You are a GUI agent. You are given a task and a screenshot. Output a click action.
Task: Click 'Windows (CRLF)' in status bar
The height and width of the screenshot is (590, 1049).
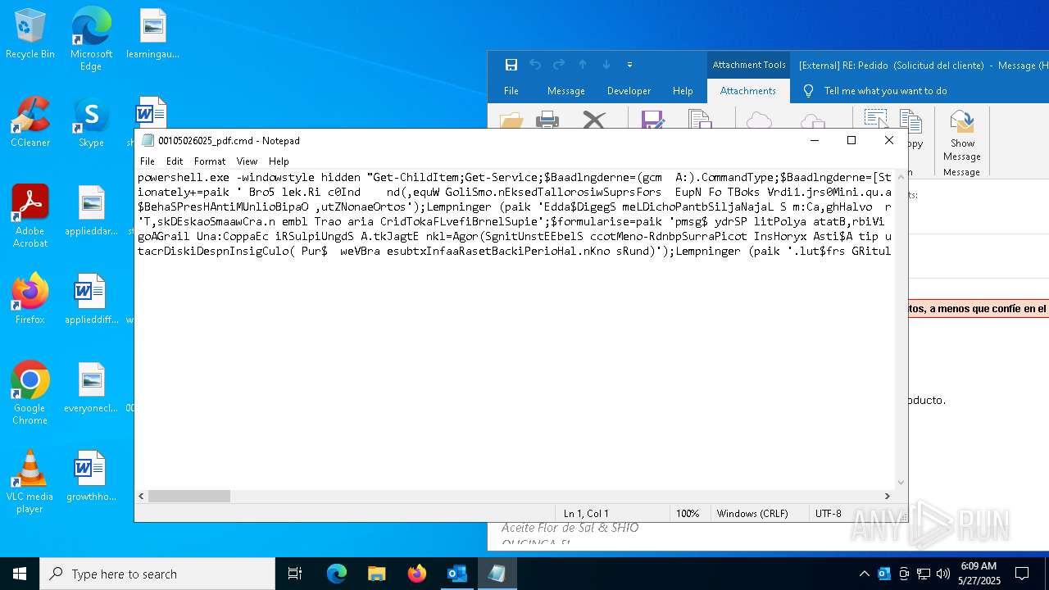click(752, 514)
